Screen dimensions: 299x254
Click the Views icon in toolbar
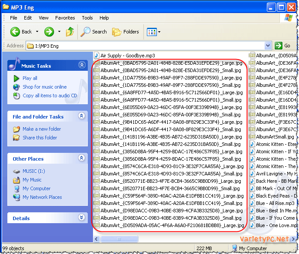[x=151, y=32]
